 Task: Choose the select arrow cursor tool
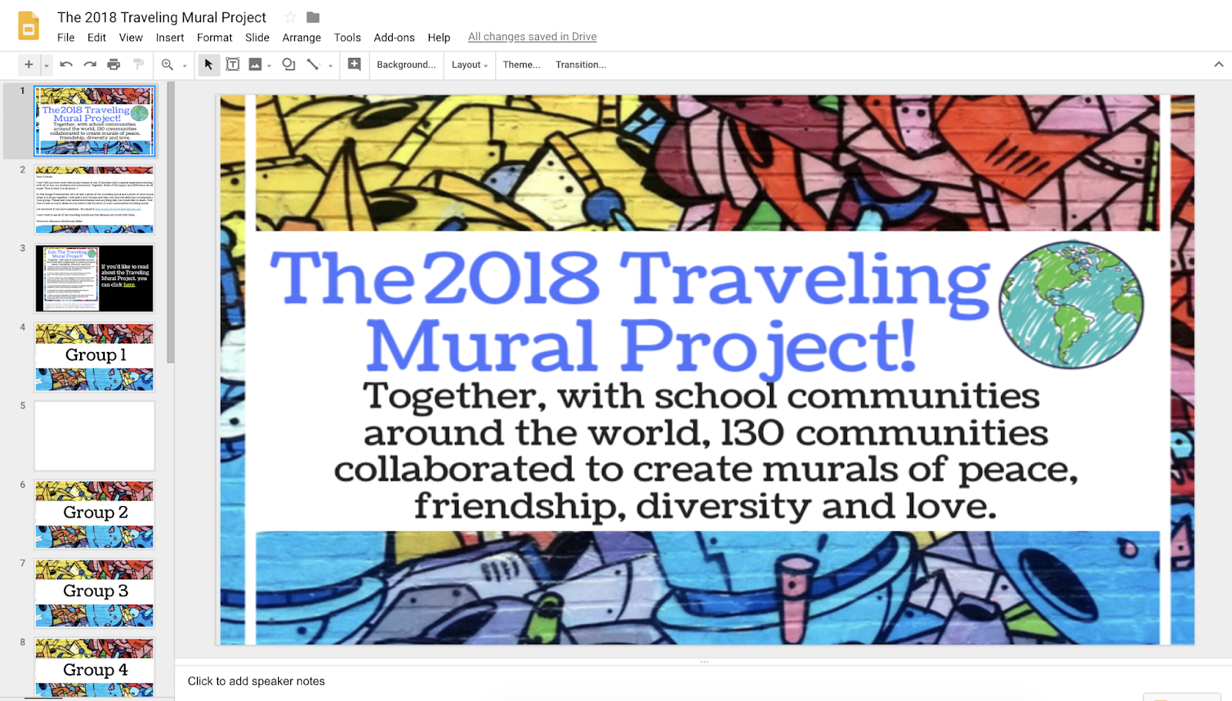[209, 65]
